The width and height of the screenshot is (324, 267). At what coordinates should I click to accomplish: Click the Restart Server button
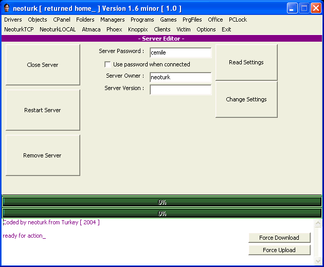tap(43, 110)
